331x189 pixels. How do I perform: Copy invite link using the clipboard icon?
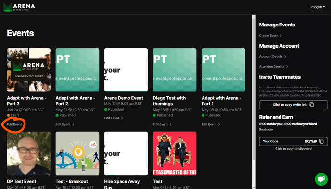coord(312,105)
